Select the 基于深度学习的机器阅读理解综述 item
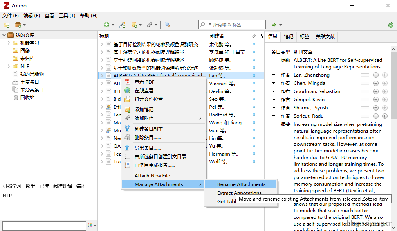 click(x=149, y=52)
